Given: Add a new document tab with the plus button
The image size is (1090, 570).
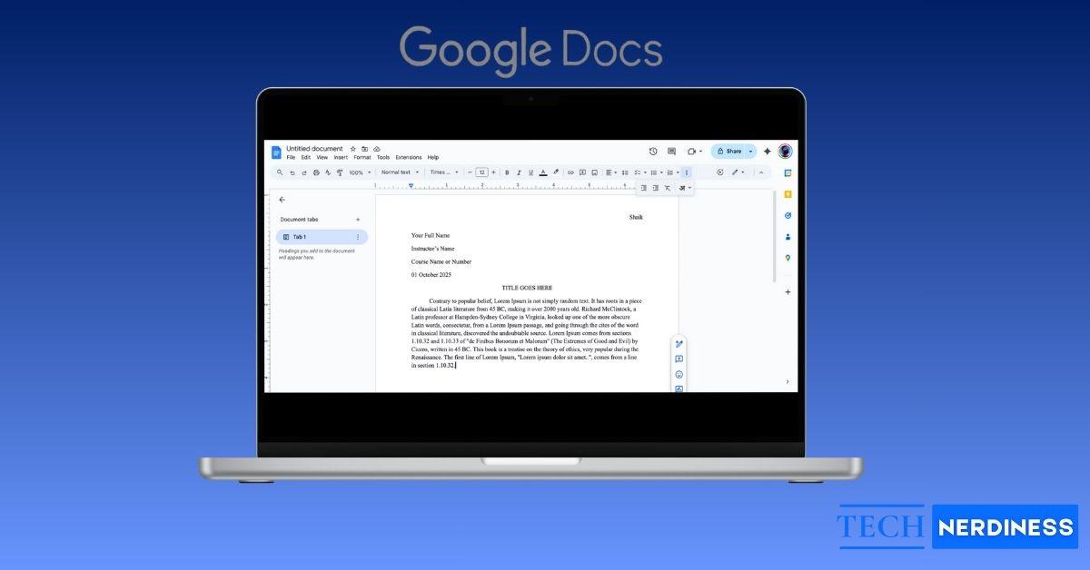Looking at the screenshot, I should tap(357, 219).
